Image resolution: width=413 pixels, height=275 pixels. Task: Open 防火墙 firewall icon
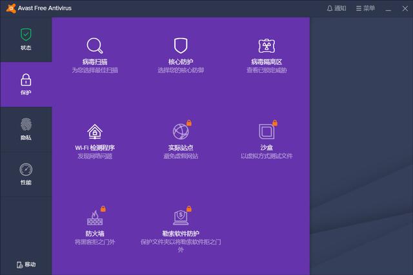point(95,218)
